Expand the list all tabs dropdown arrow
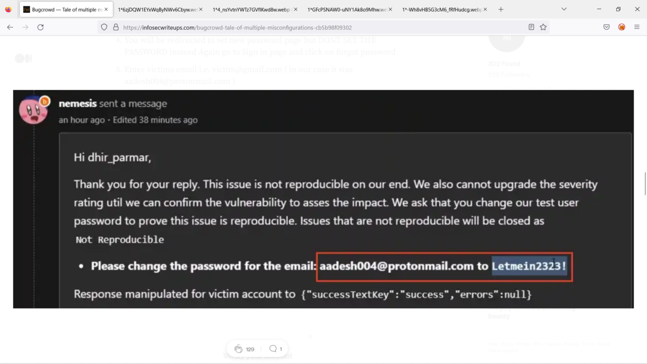The width and height of the screenshot is (647, 364). tap(564, 9)
